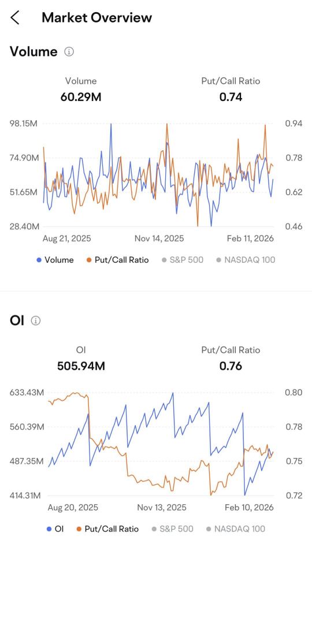This screenshot has height=633, width=312.
Task: Toggle Put/Call Ratio series in OI legend
Action: tap(107, 529)
